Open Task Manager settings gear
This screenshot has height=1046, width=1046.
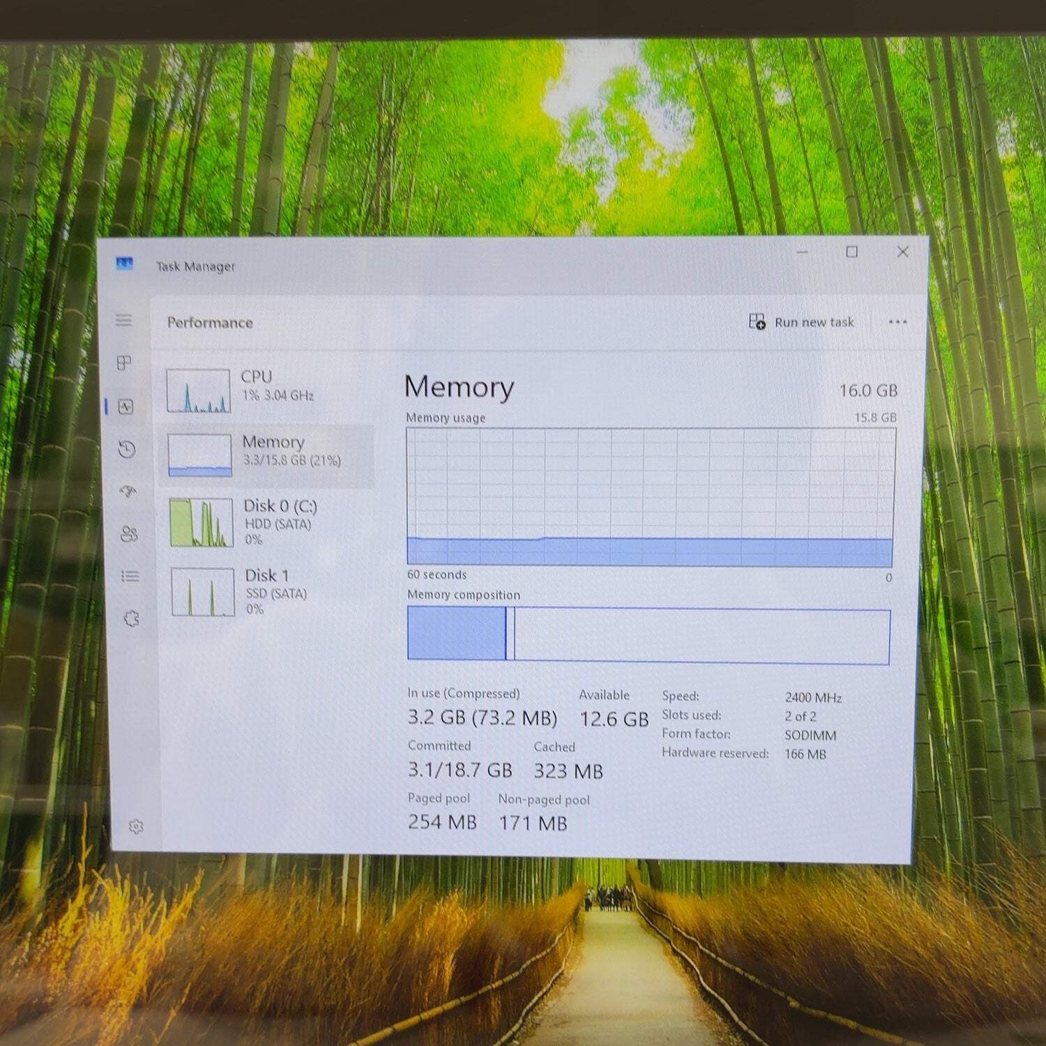click(136, 826)
